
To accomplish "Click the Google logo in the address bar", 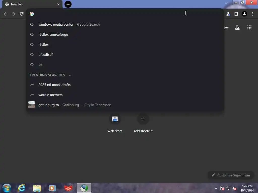I will [32, 14].
